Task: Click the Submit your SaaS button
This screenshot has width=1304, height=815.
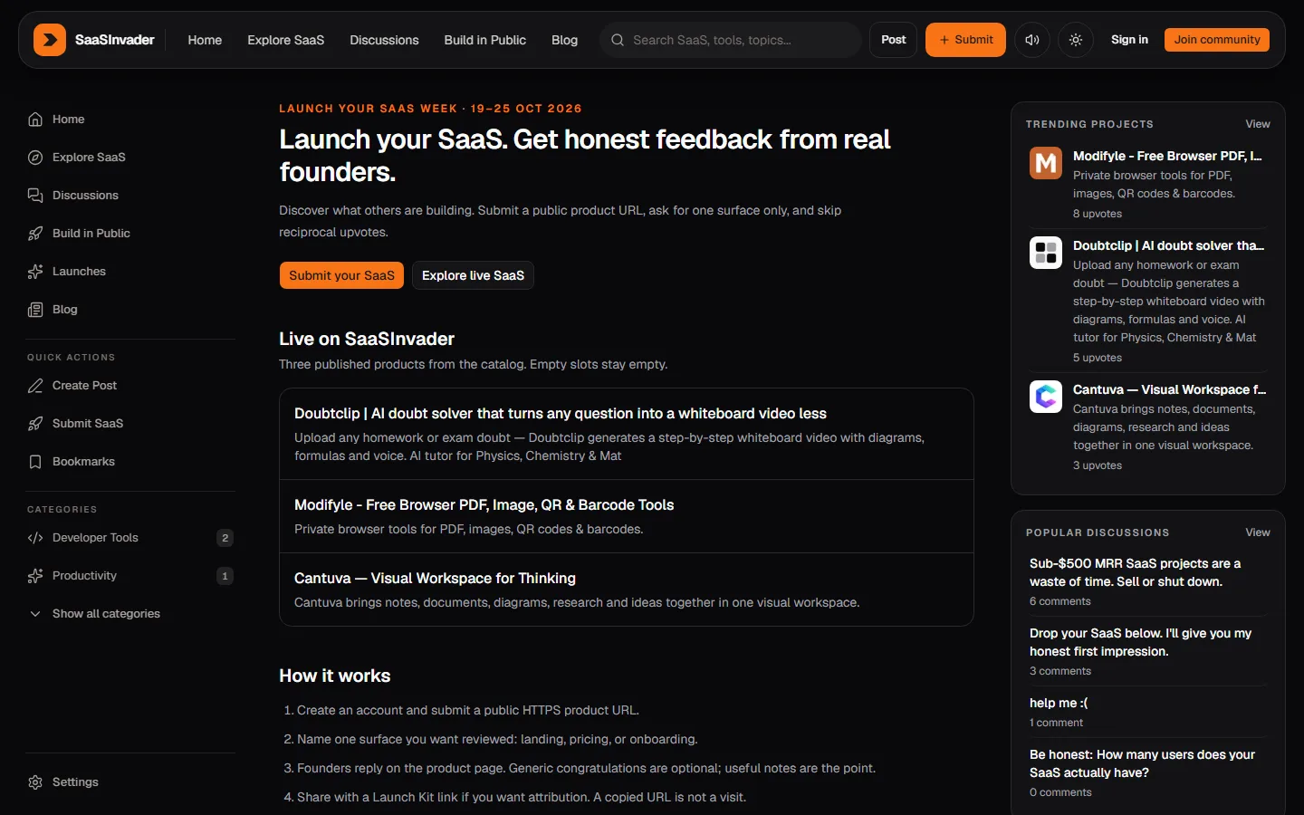Action: 341,275
